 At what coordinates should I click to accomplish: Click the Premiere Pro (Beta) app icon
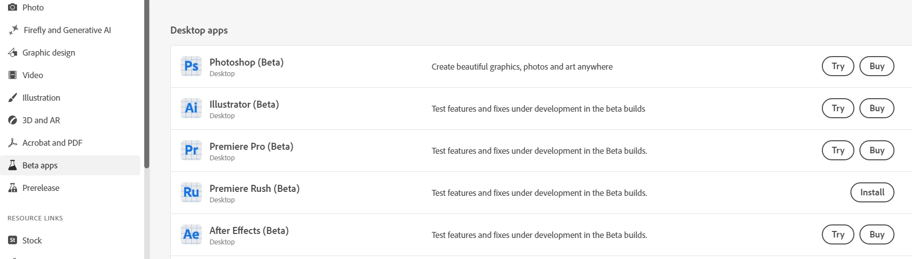tap(191, 150)
